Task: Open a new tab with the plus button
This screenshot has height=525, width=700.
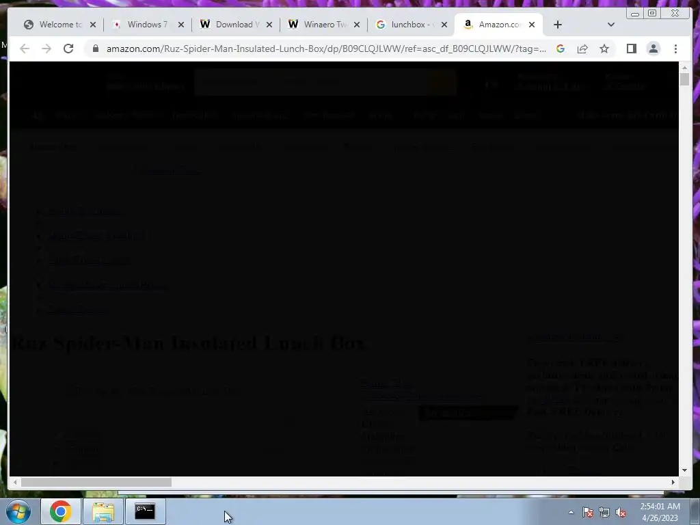Action: [558, 25]
